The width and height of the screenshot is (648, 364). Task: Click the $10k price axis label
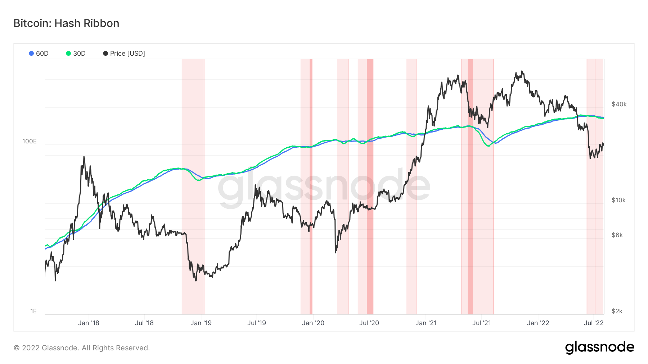click(619, 200)
